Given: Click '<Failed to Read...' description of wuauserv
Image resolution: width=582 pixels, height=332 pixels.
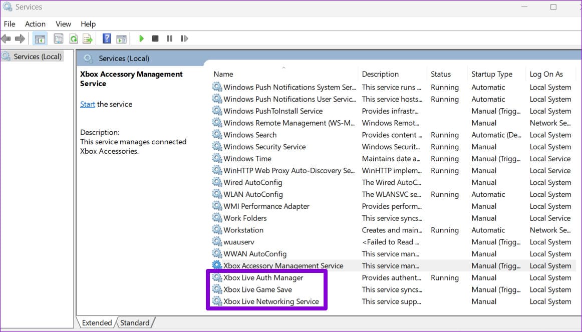Looking at the screenshot, I should pos(391,242).
